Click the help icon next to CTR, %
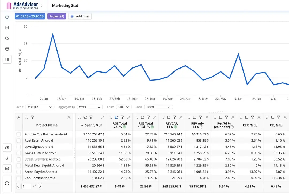This screenshot has width=289, height=194. click(256, 125)
